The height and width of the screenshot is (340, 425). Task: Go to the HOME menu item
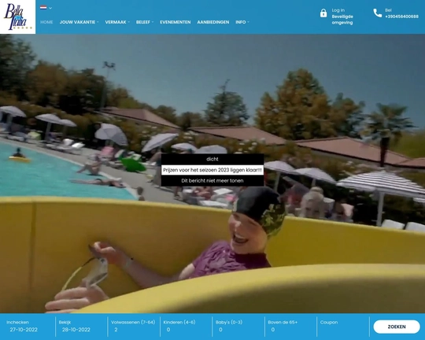point(46,22)
